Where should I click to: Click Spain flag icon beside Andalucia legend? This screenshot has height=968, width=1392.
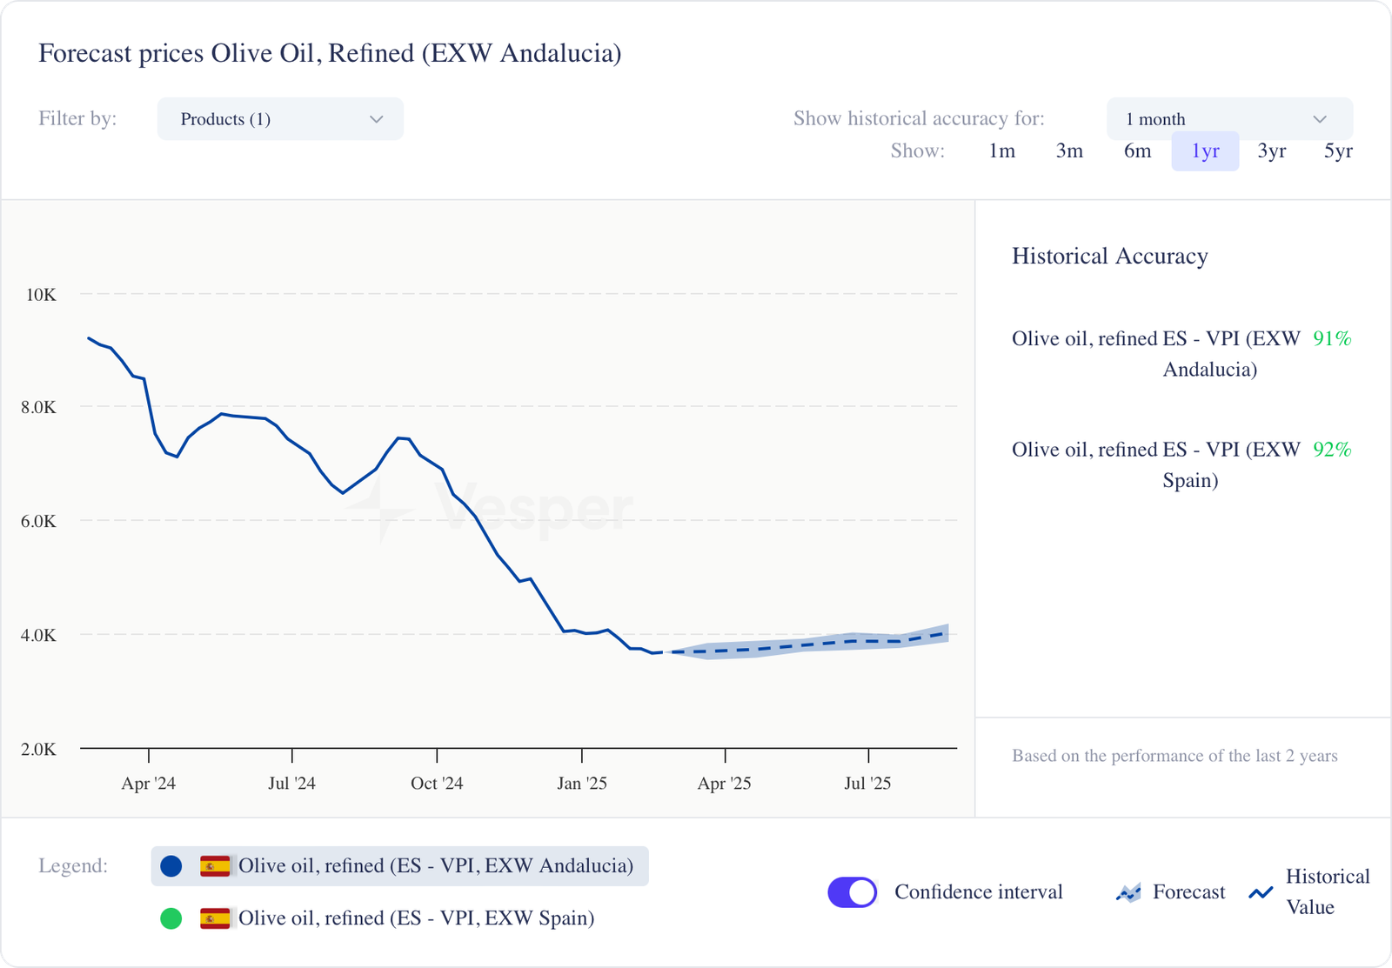[x=215, y=866]
